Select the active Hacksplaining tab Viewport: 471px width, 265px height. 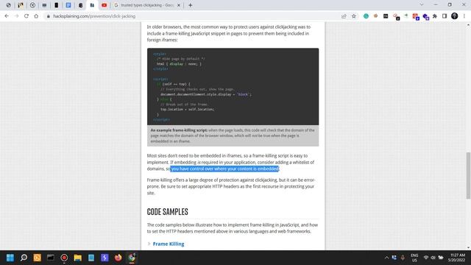pyautogui.click(x=92, y=5)
